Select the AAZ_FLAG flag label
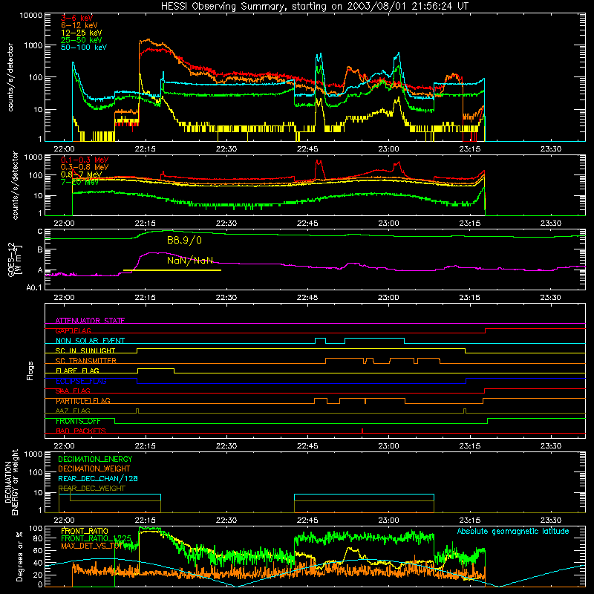 click(73, 411)
